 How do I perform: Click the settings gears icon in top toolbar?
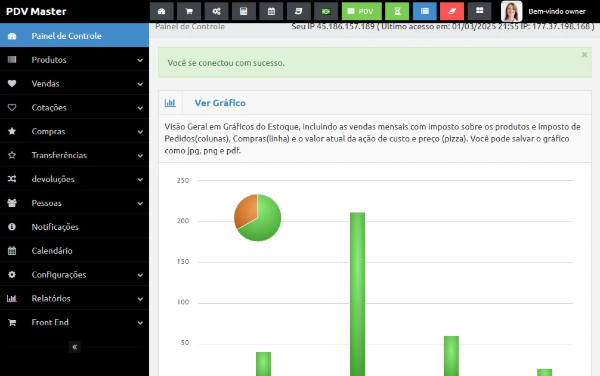click(x=217, y=11)
